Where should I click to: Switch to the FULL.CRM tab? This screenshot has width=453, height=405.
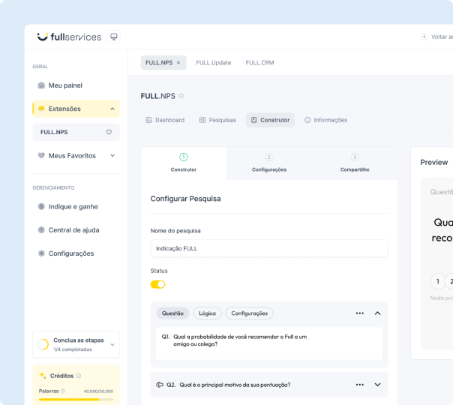tap(259, 63)
